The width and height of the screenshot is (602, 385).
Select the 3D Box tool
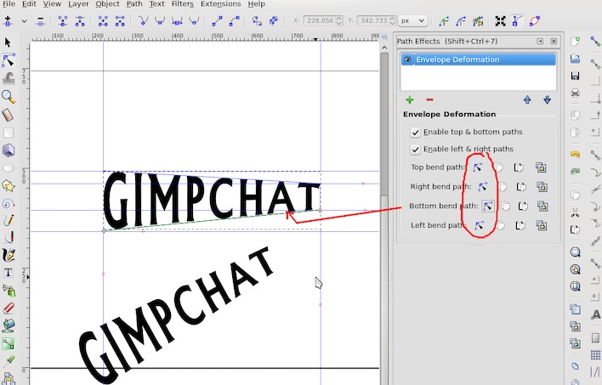pos(9,150)
